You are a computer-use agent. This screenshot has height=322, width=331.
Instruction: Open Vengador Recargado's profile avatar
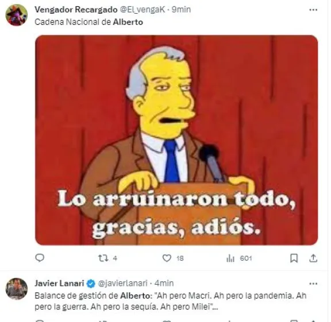(17, 15)
